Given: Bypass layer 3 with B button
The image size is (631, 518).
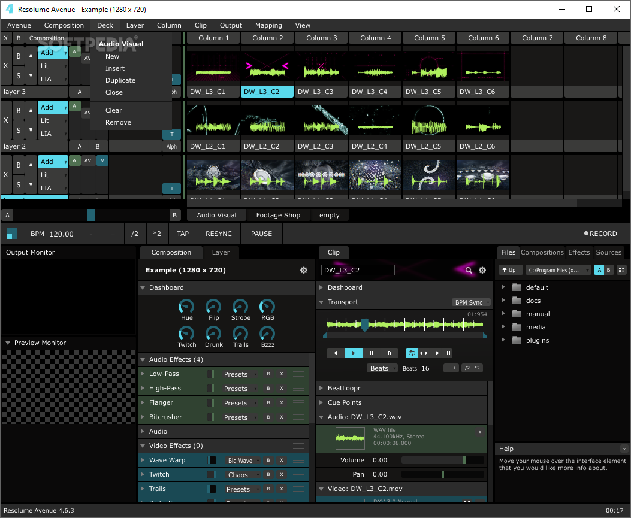Looking at the screenshot, I should pos(19,56).
